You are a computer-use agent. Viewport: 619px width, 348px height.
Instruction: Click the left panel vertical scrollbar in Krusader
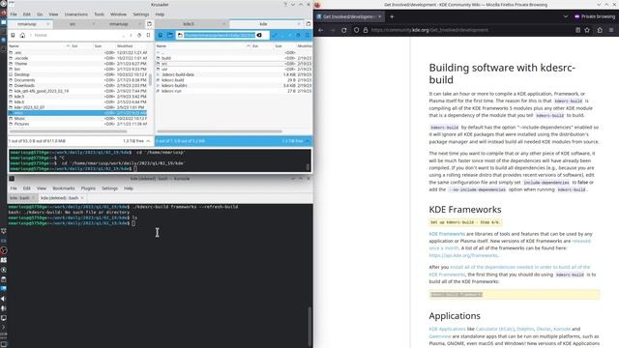point(150,79)
